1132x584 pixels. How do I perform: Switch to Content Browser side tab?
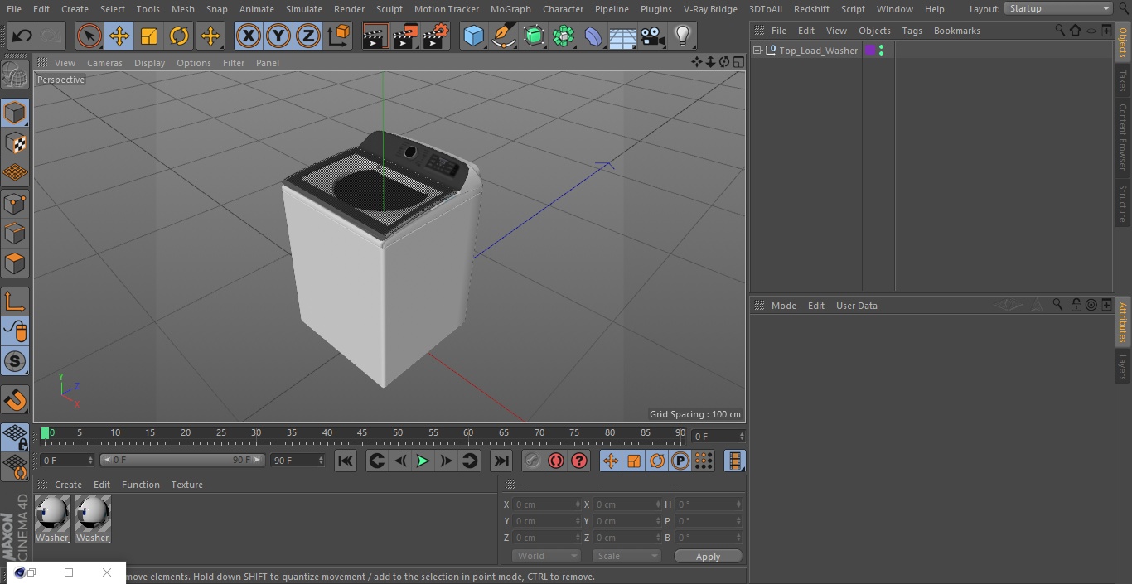(1123, 137)
